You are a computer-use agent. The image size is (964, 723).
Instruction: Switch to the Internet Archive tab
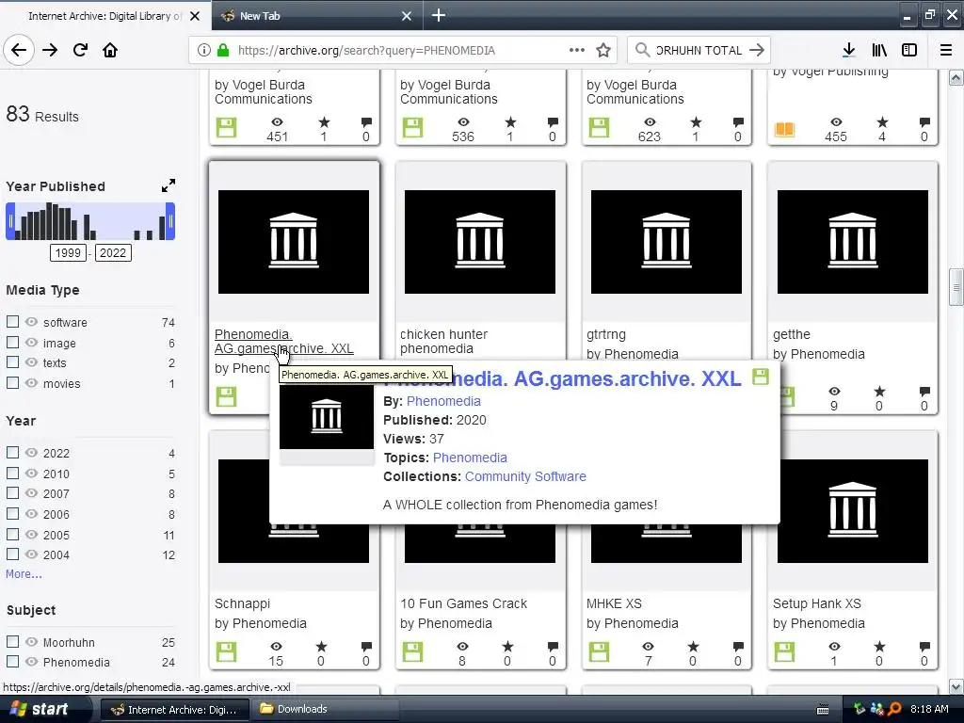tap(105, 16)
